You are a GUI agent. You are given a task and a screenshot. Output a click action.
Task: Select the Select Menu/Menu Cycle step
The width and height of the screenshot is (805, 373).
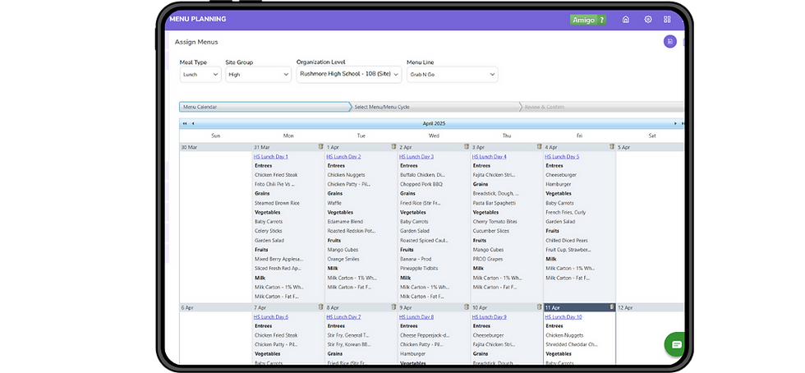coord(435,107)
